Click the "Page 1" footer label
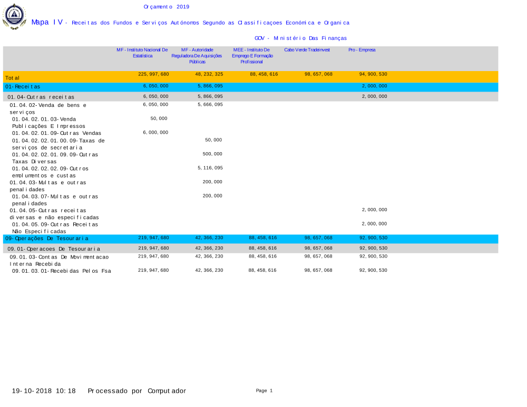527x407 pixels. tap(264, 391)
